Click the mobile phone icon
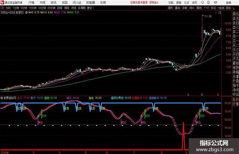 click(x=208, y=3)
